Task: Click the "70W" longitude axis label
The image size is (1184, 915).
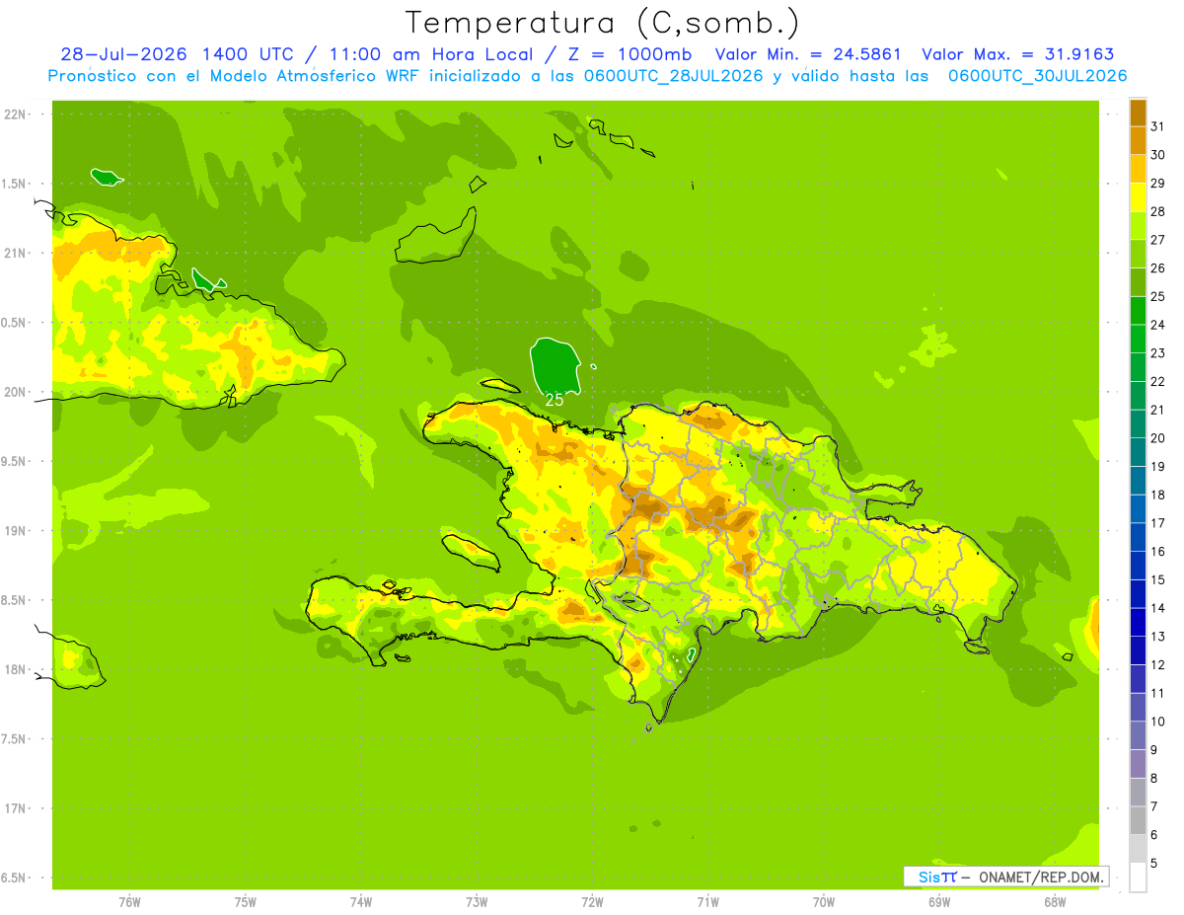Action: click(824, 902)
